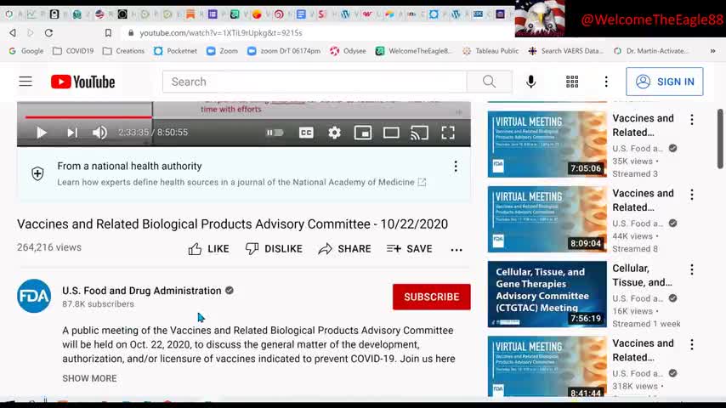Open Cellular, Tissue, and... video title

pyautogui.click(x=642, y=275)
